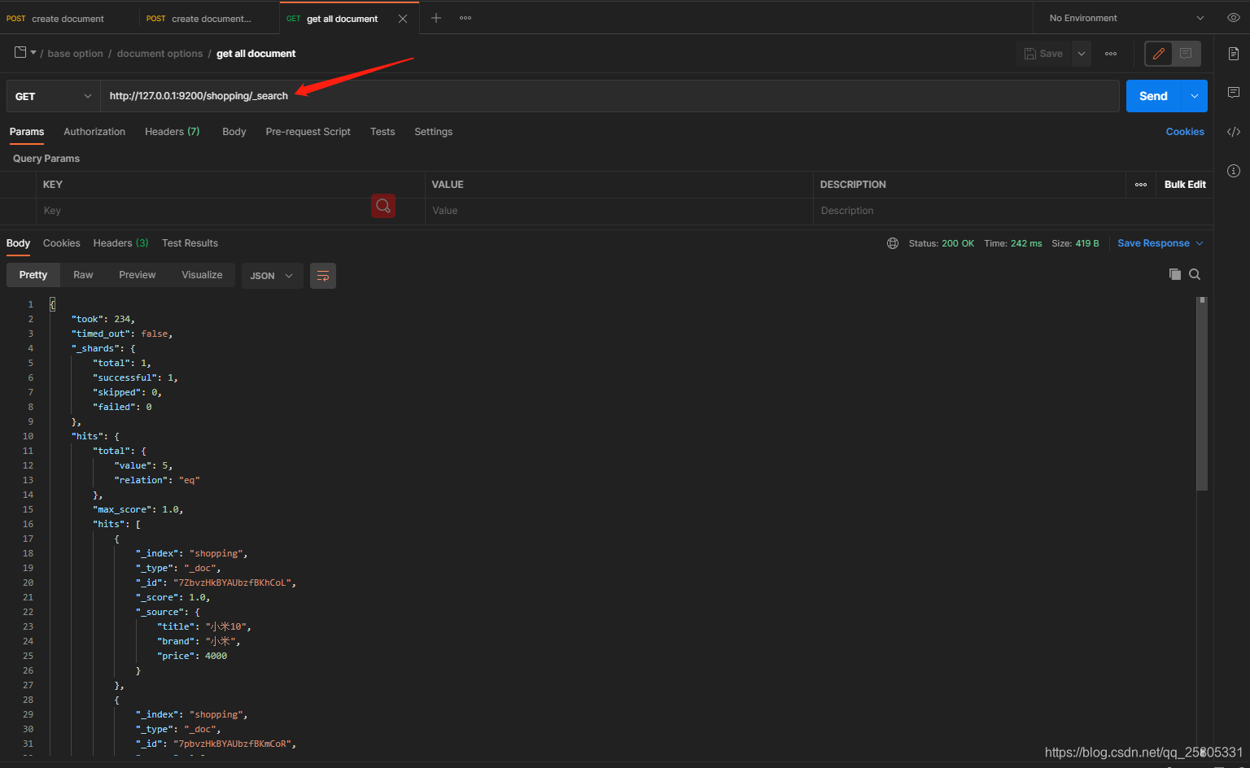The width and height of the screenshot is (1250, 768).
Task: Open the comments panel icon
Action: (x=1233, y=92)
